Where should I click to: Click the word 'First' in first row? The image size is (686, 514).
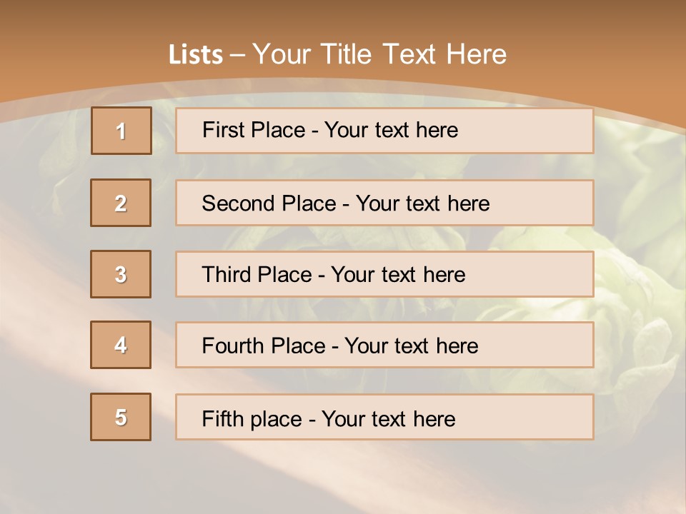pos(222,130)
